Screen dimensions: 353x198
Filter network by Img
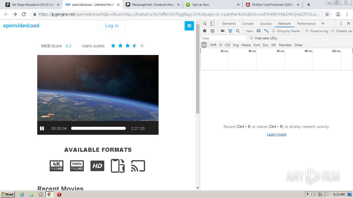pyautogui.click(x=236, y=45)
